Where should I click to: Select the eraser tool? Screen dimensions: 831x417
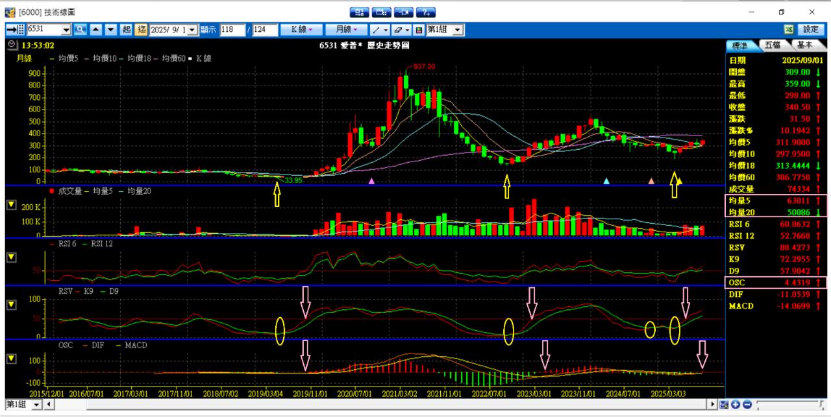[x=399, y=30]
